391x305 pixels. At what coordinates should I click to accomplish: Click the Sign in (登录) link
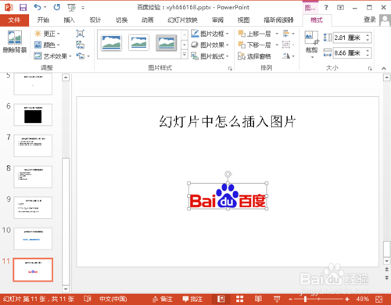pyautogui.click(x=370, y=20)
